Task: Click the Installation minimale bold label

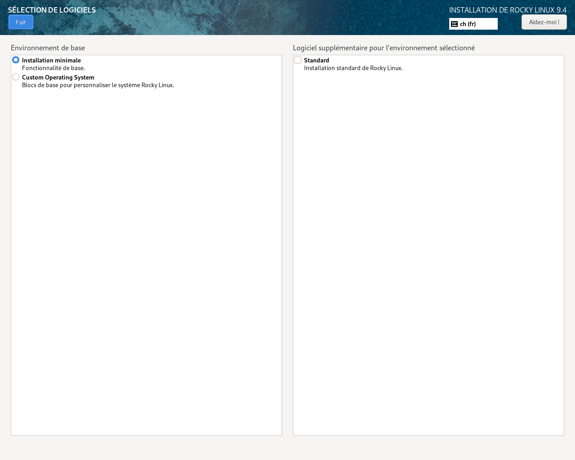Action: (x=51, y=60)
